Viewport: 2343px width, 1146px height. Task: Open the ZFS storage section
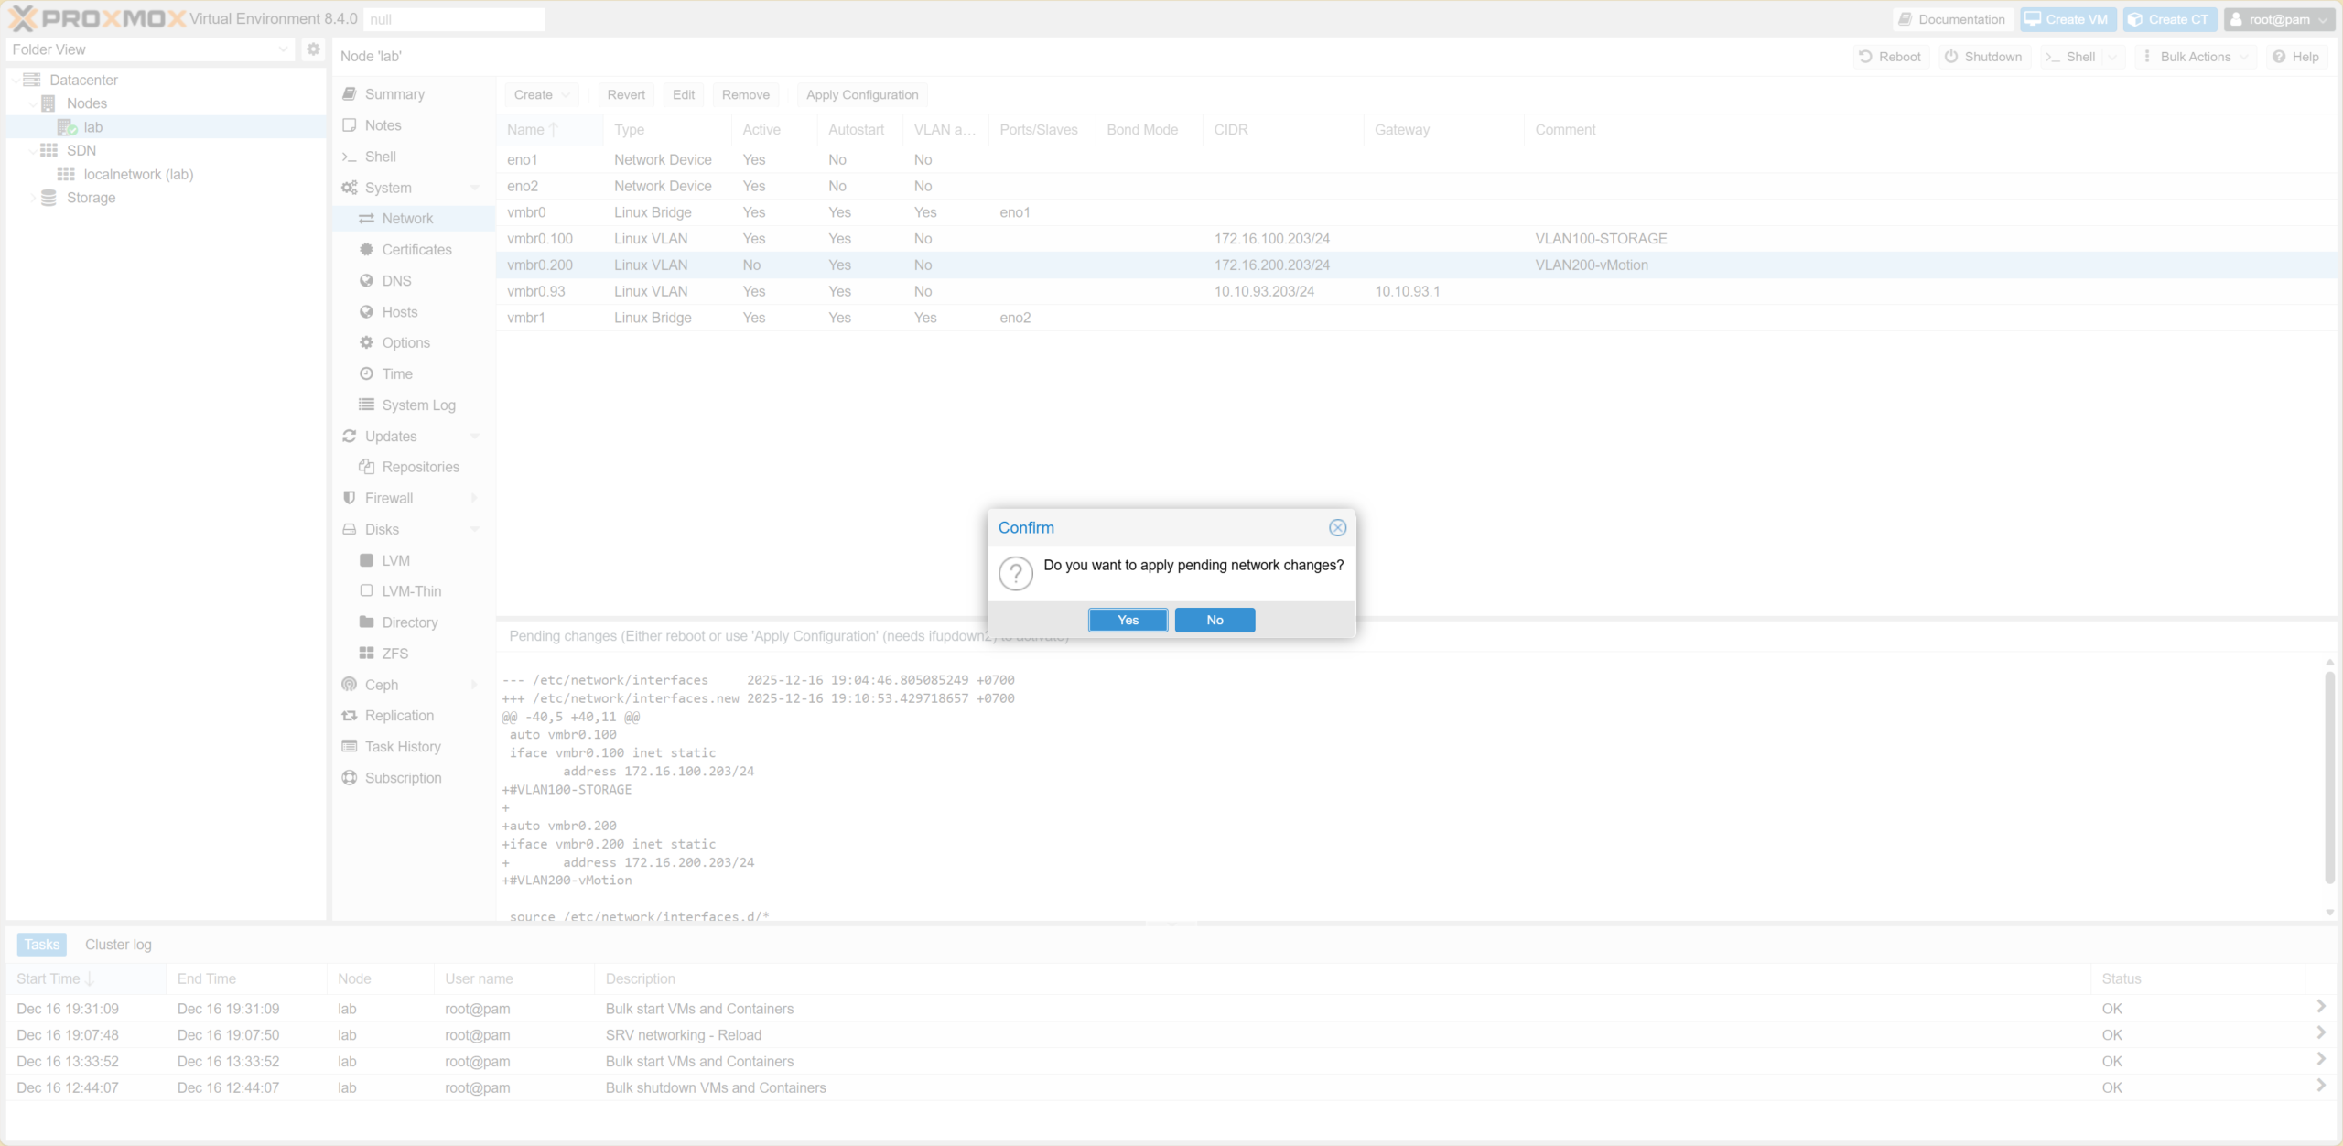click(395, 653)
